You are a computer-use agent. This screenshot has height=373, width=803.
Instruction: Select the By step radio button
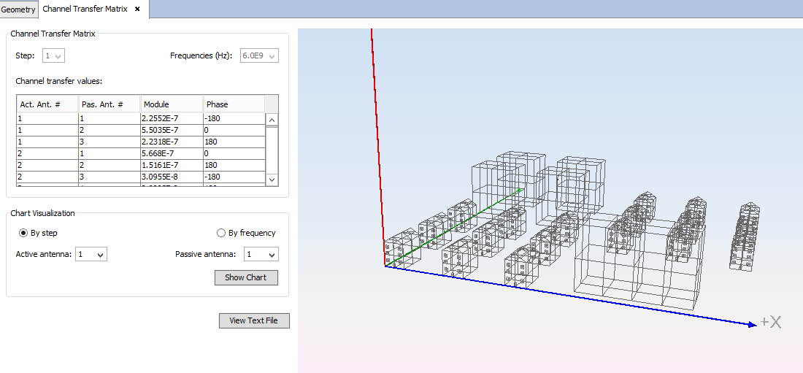click(x=23, y=233)
